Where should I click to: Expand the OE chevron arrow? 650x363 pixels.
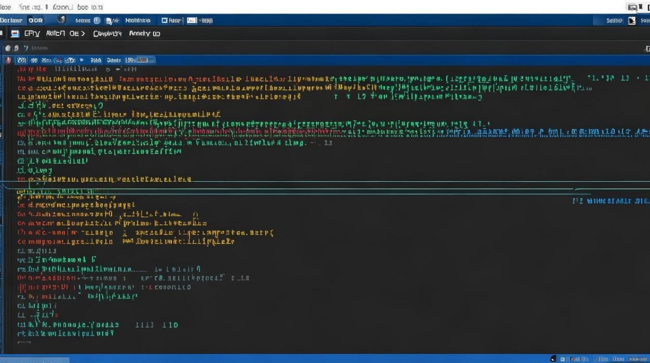(83, 33)
